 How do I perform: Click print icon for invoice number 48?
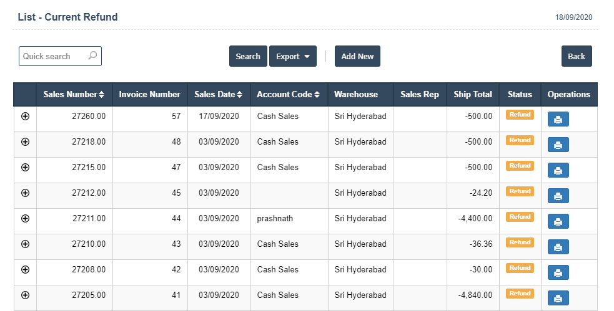click(x=558, y=145)
